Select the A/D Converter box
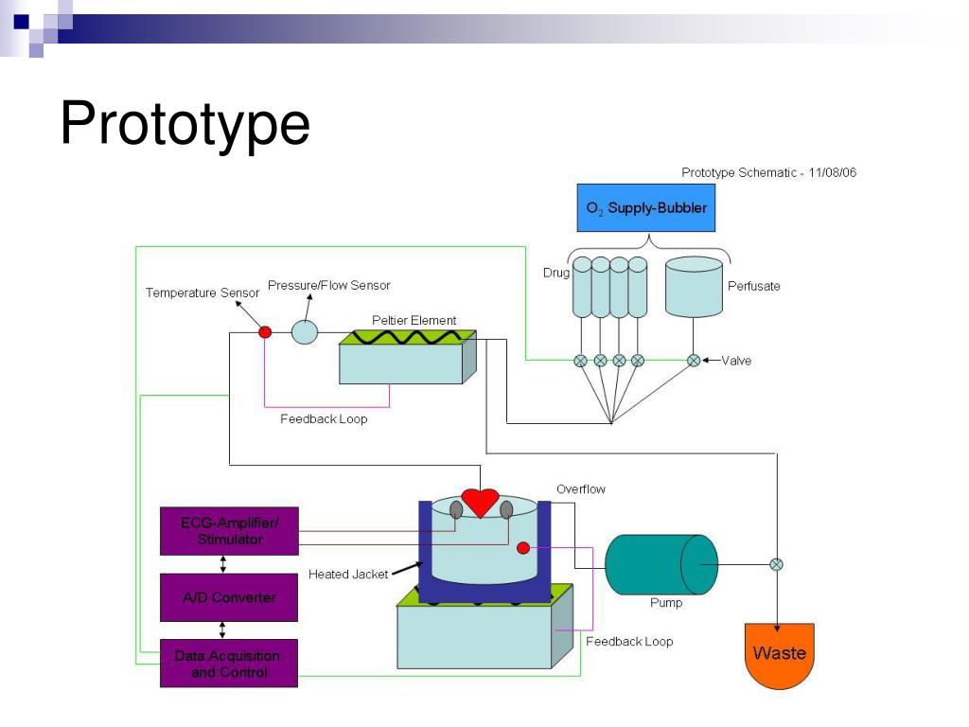The image size is (969, 727). point(229,597)
